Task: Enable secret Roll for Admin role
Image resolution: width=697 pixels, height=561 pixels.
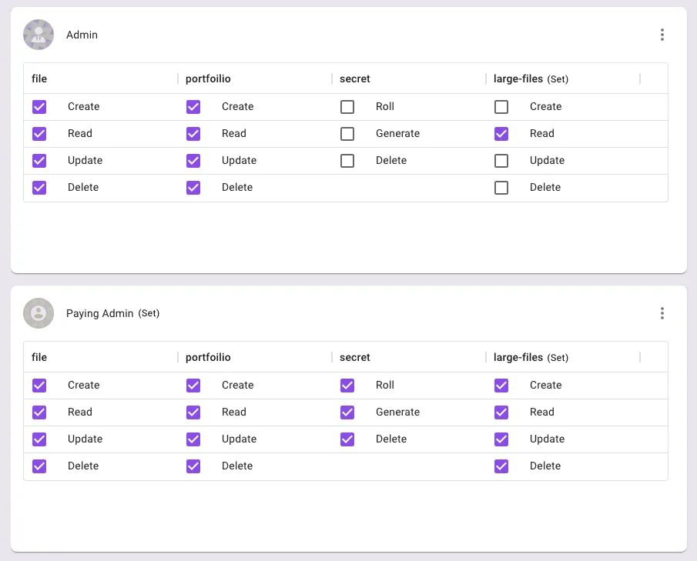Action: [347, 107]
